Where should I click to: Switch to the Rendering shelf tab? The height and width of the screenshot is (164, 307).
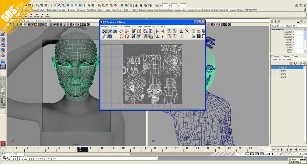coord(81,10)
